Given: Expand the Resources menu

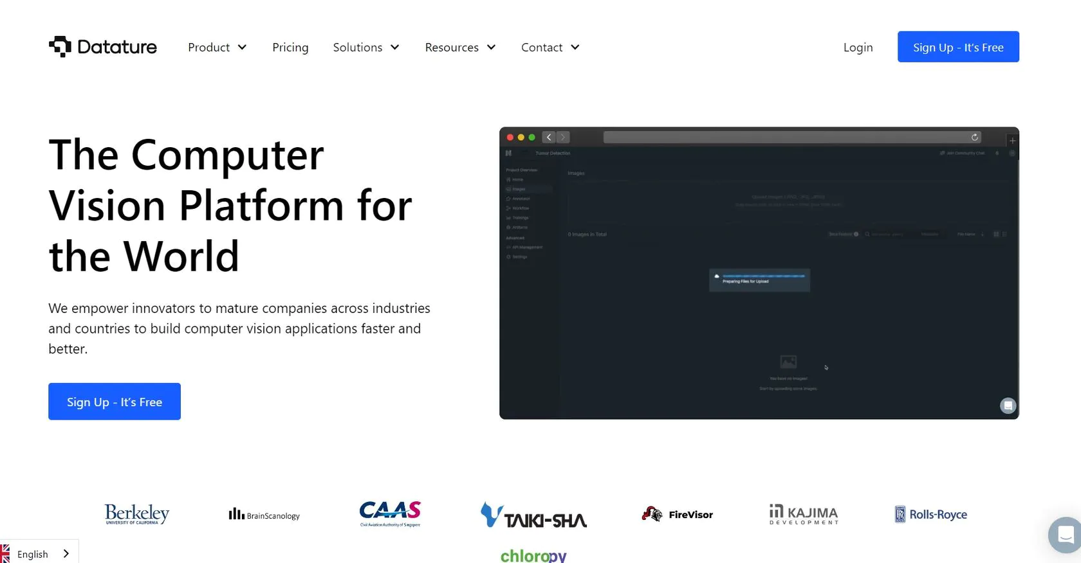Looking at the screenshot, I should pyautogui.click(x=460, y=48).
